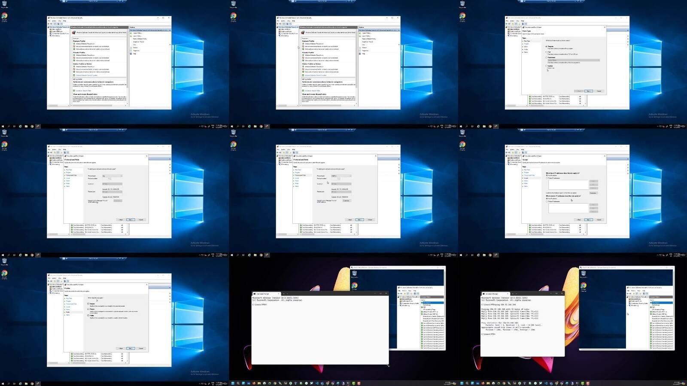Click Windows Start icon below Profile wizard screen
The width and height of the screenshot is (687, 386).
tap(3, 384)
